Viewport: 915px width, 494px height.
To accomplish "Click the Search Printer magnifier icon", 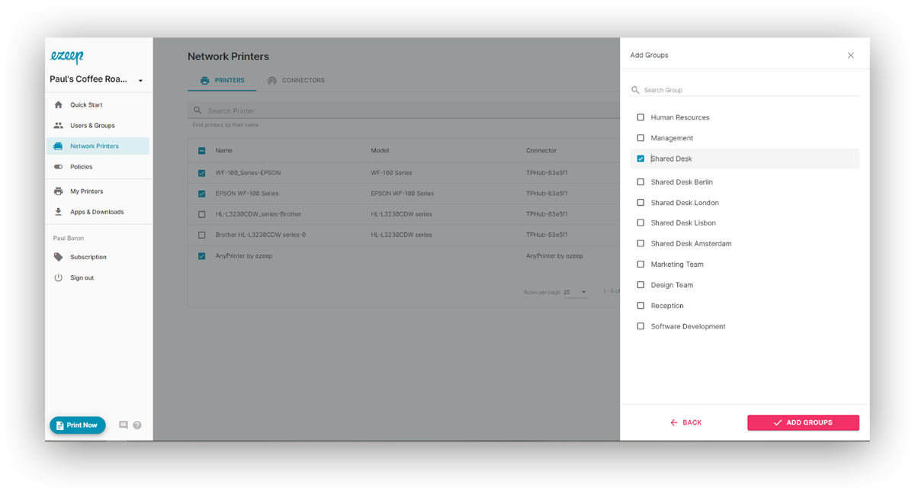I will click(x=197, y=111).
